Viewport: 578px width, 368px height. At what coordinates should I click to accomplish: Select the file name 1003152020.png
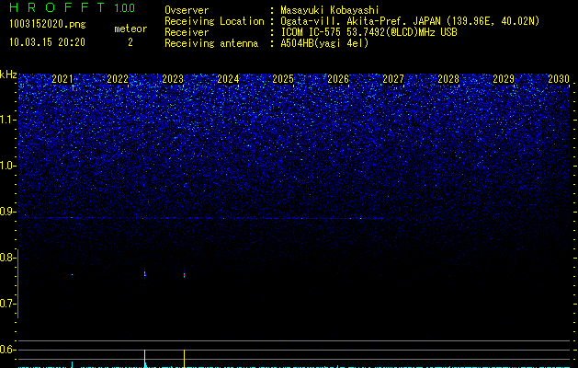pyautogui.click(x=47, y=25)
